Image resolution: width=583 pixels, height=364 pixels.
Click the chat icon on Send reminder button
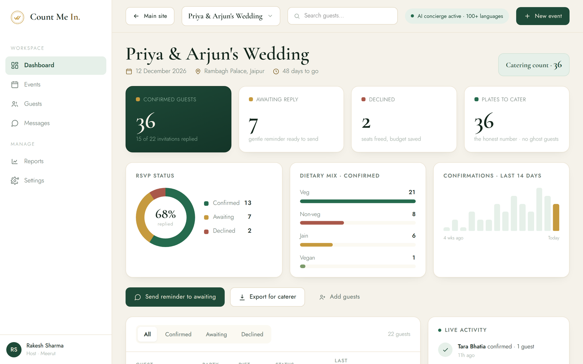coord(138,297)
